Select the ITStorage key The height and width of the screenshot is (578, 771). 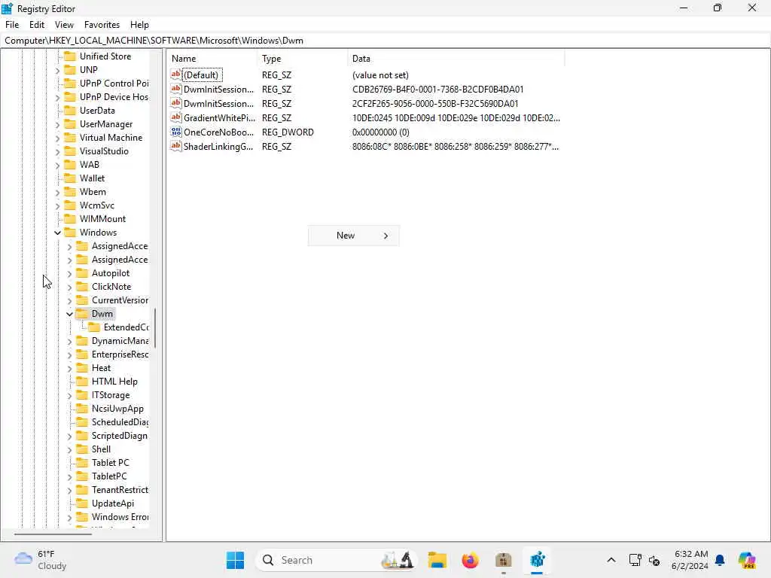(x=111, y=394)
